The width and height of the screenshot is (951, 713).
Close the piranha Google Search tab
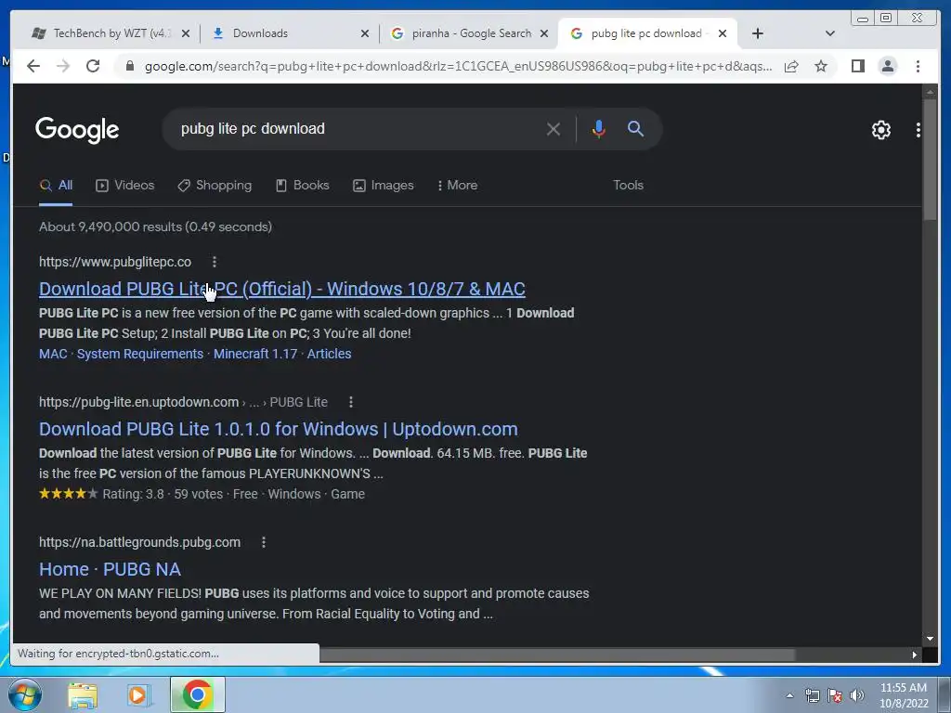[x=544, y=33]
